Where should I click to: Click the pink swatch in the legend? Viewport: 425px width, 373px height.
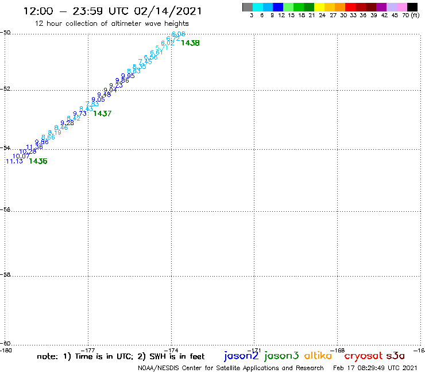tap(401, 7)
